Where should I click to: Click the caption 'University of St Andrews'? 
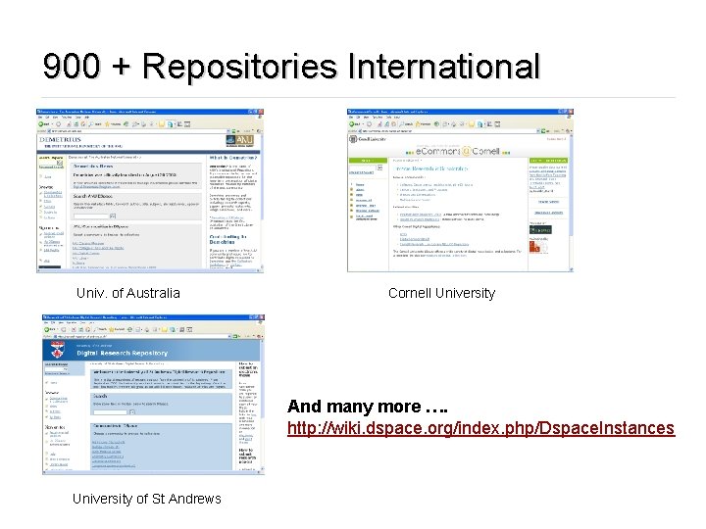pos(147,499)
